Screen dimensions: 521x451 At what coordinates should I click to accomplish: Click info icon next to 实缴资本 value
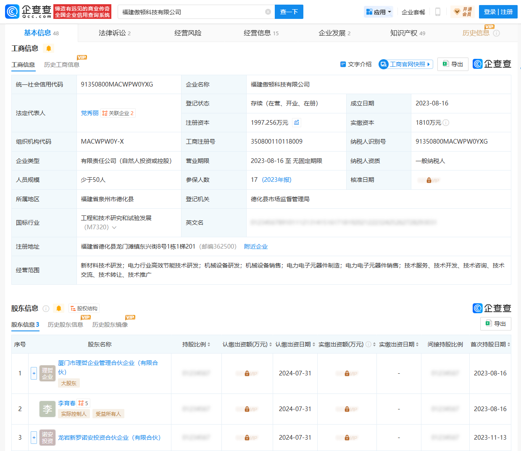pyautogui.click(x=446, y=123)
